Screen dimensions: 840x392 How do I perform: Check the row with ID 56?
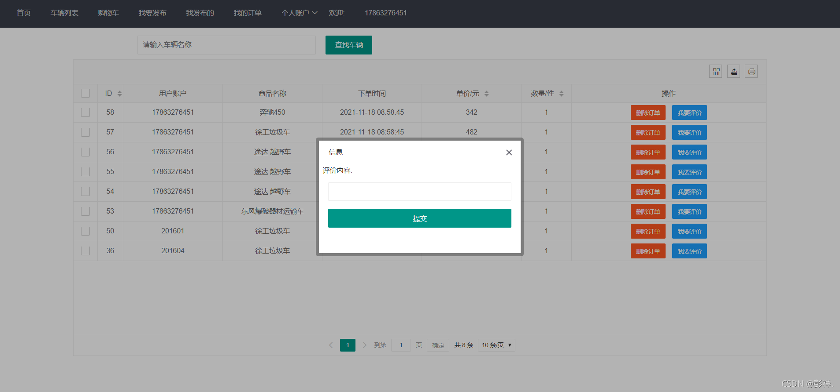click(x=85, y=152)
